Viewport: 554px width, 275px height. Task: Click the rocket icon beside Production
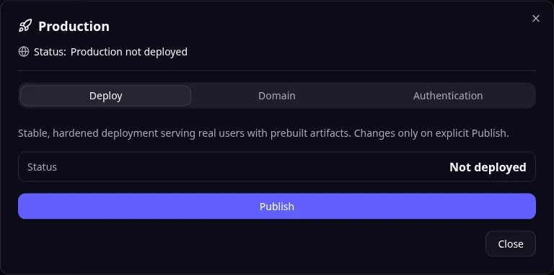pyautogui.click(x=25, y=26)
